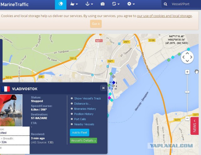Image resolution: width=201 pixels, height=155 pixels.
Task: Open the photos camera icon
Action: pyautogui.click(x=103, y=4)
